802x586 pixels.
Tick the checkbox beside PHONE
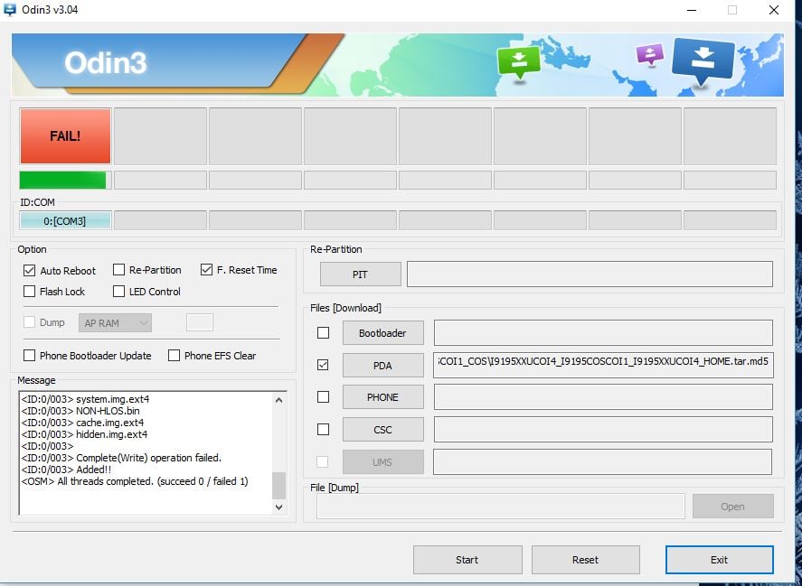coord(324,397)
